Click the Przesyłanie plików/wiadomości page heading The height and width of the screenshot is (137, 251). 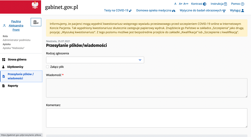pos(76,45)
